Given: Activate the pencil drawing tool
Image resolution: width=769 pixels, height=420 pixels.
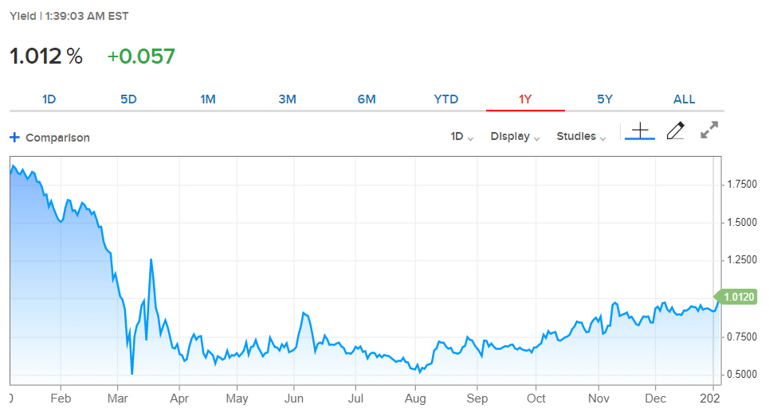Looking at the screenshot, I should tap(675, 130).
